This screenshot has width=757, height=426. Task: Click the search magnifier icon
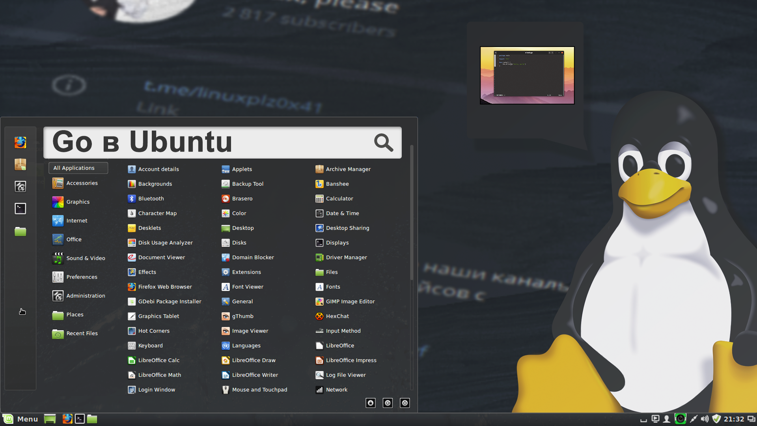383,142
